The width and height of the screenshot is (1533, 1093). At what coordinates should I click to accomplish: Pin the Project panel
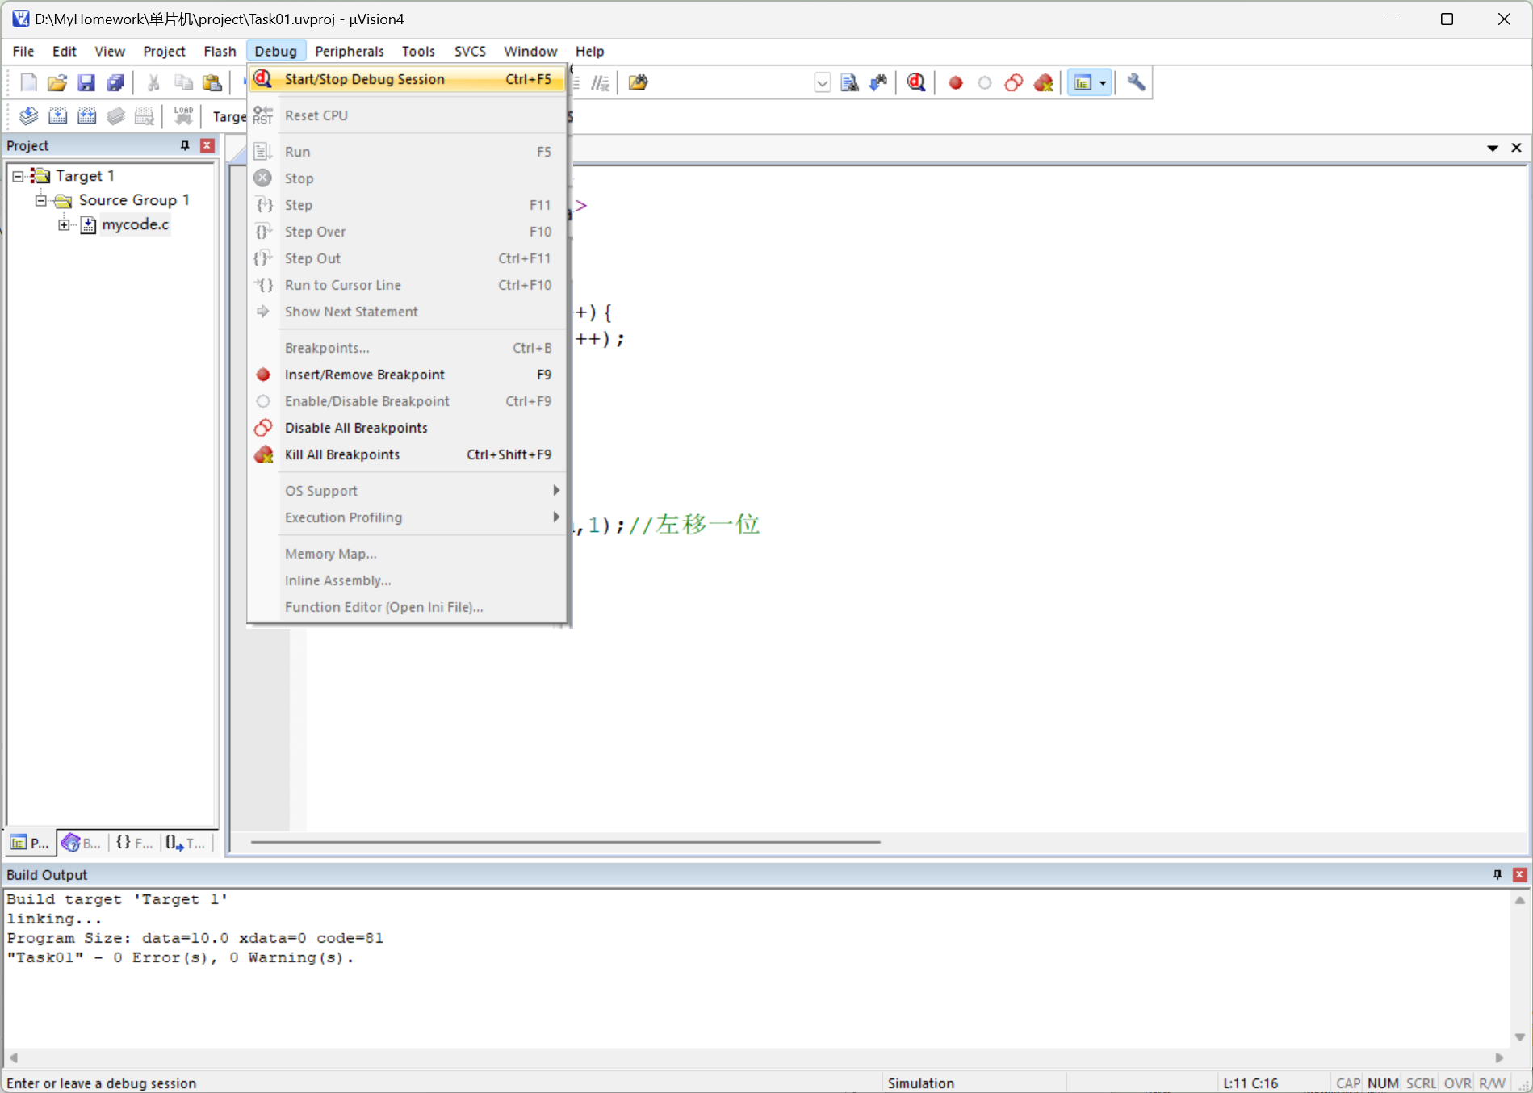coord(185,145)
